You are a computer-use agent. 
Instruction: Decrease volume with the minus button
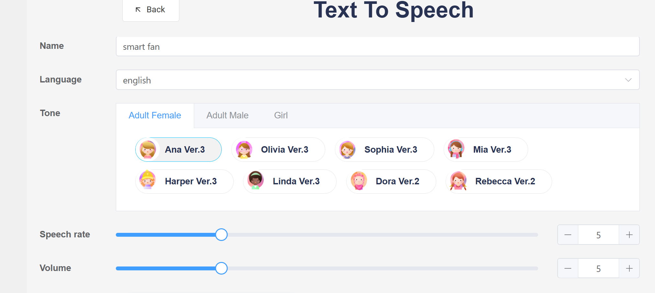click(x=568, y=268)
